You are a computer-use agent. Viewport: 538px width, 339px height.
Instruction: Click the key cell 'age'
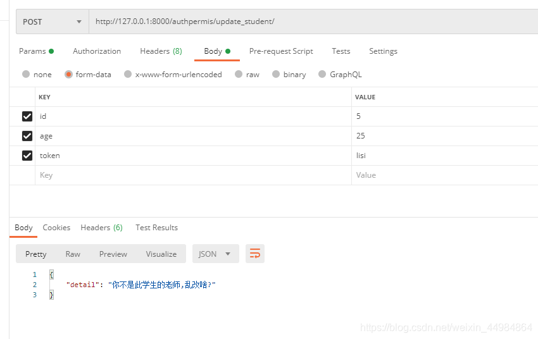(193, 136)
